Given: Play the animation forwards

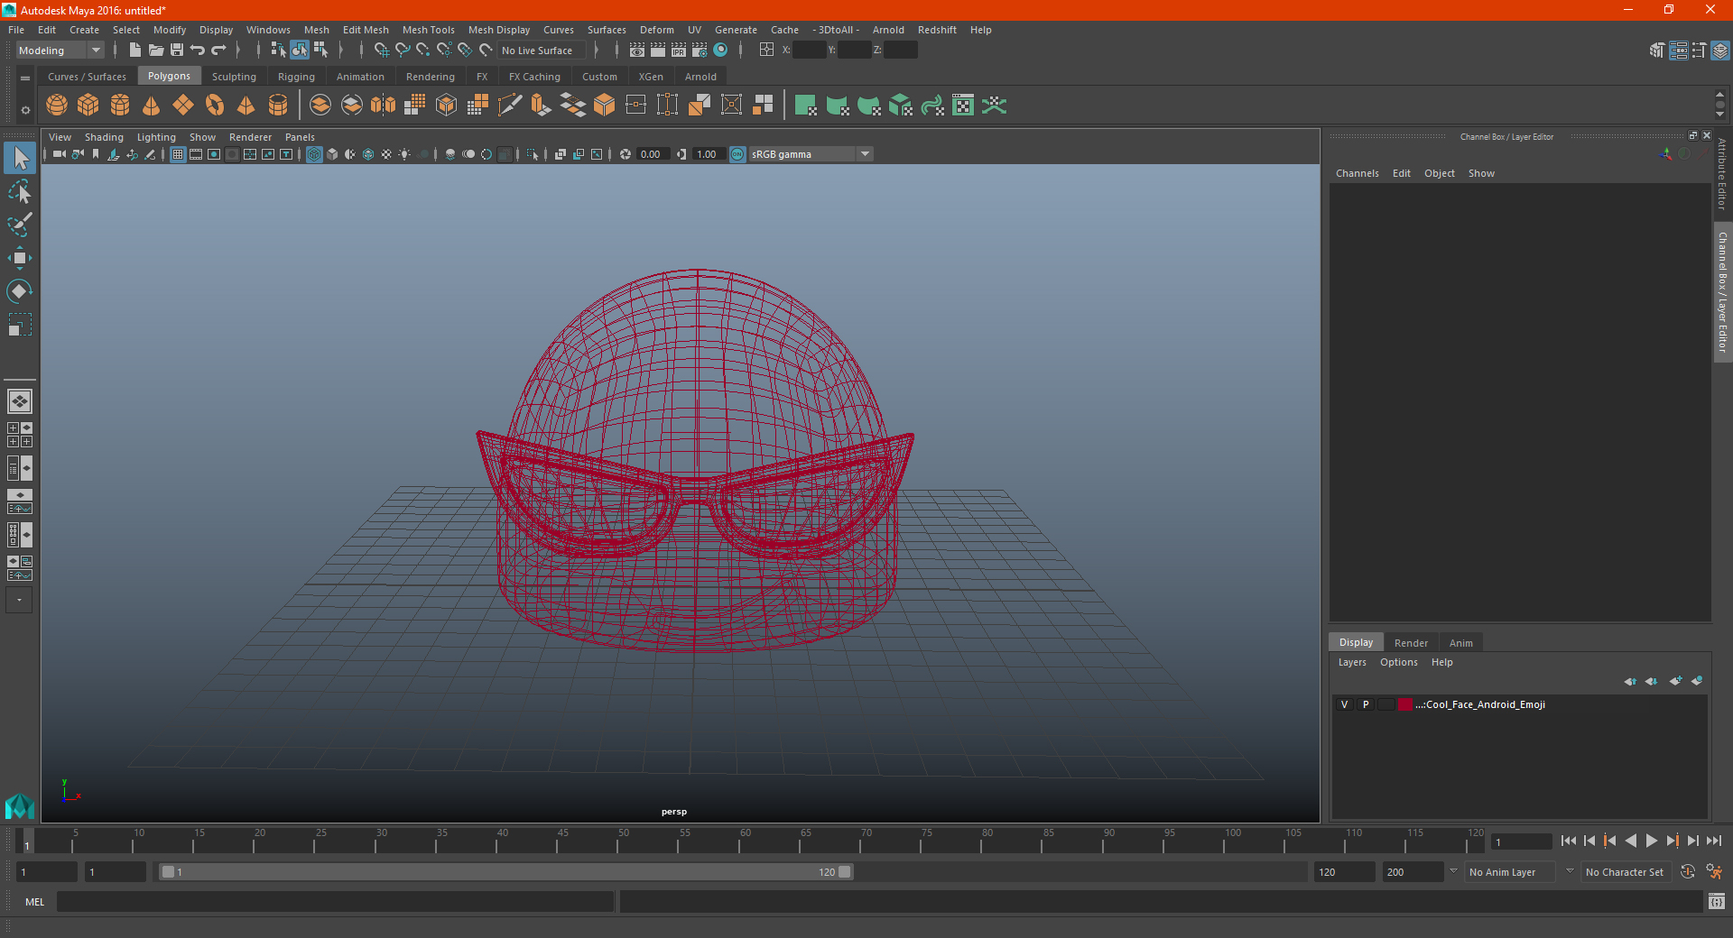Looking at the screenshot, I should 1651,841.
